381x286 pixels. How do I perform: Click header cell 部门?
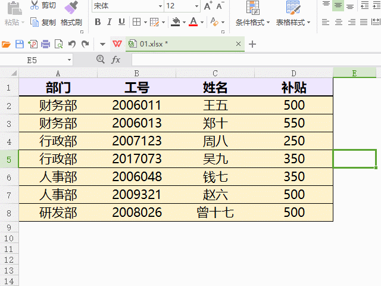pyautogui.click(x=58, y=87)
